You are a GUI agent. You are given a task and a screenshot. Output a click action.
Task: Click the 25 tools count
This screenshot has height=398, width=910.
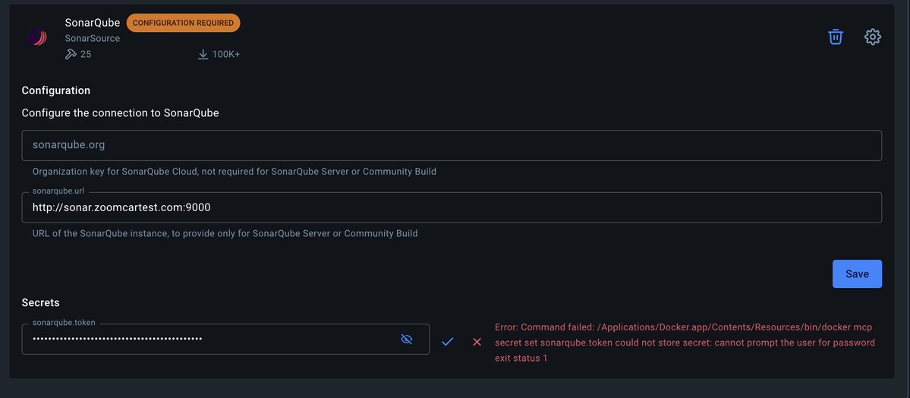point(85,54)
